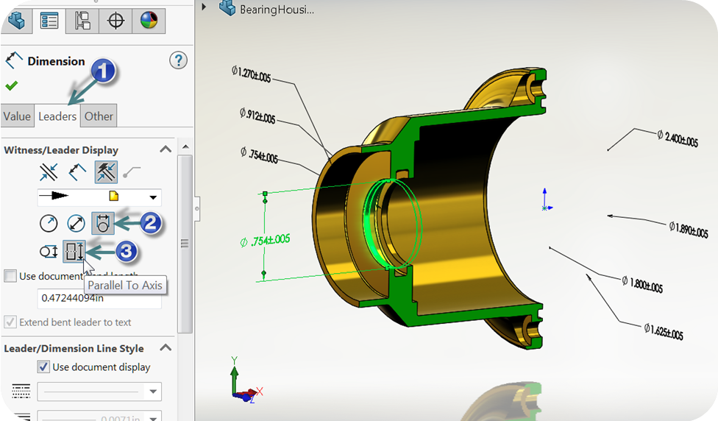
Task: Expand the BearingHousing flyout tree arrow
Action: pyautogui.click(x=204, y=7)
